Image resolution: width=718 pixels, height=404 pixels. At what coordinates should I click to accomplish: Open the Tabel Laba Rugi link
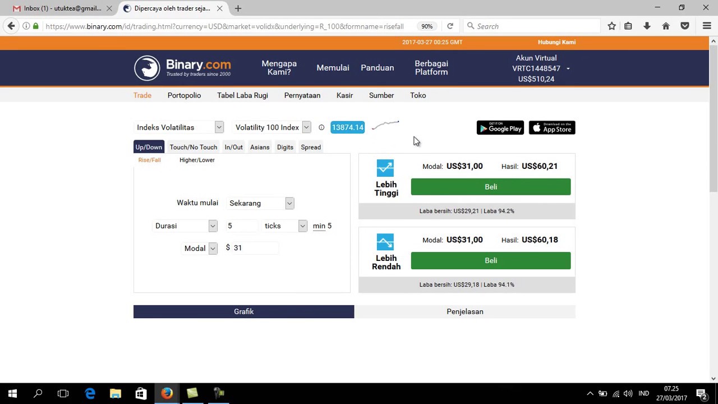coord(242,95)
